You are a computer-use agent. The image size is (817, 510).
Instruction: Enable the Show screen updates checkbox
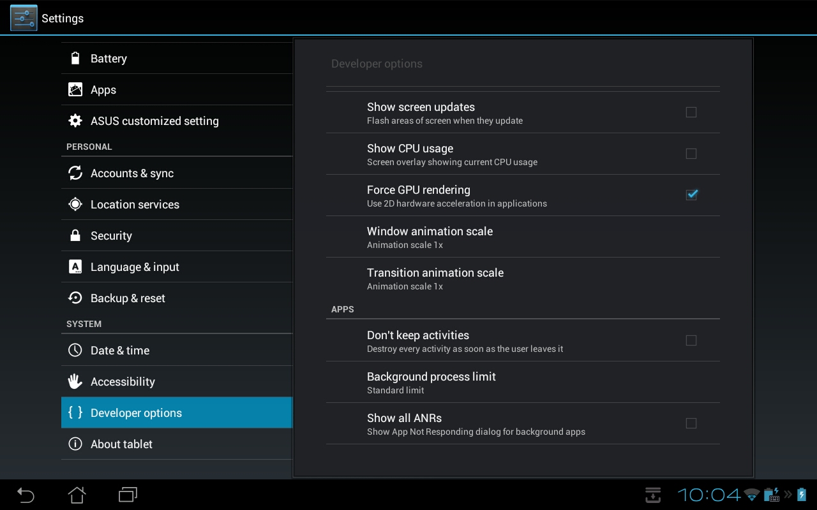coord(691,112)
